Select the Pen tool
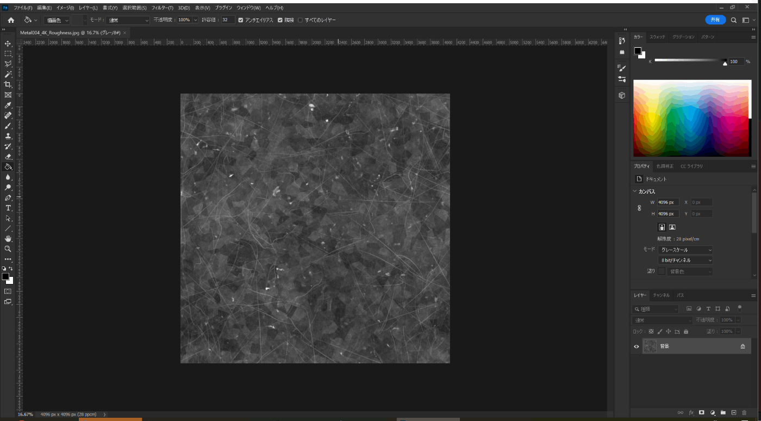The height and width of the screenshot is (421, 761). 8,197
